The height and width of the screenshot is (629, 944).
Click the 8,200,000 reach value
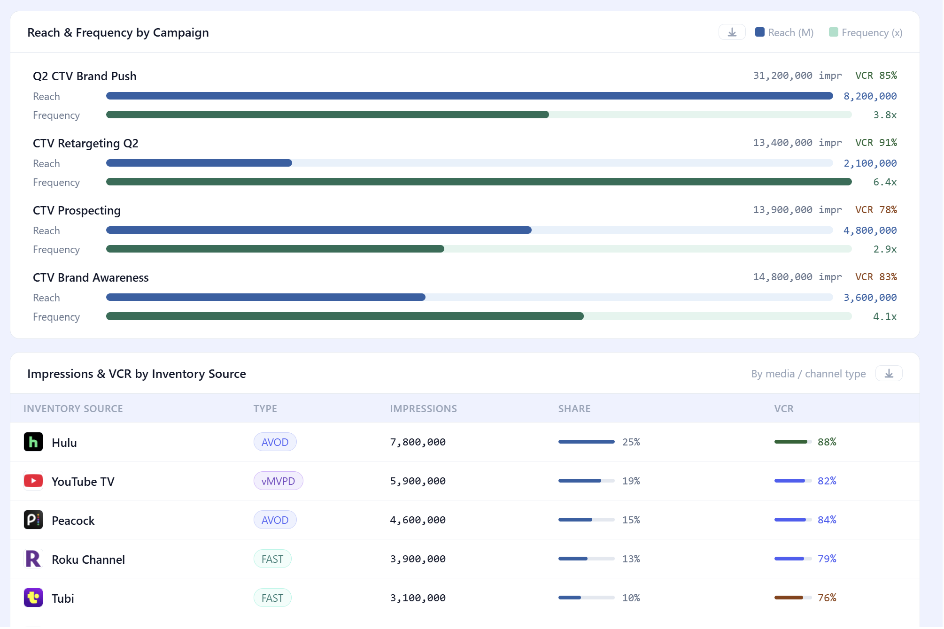click(x=870, y=96)
